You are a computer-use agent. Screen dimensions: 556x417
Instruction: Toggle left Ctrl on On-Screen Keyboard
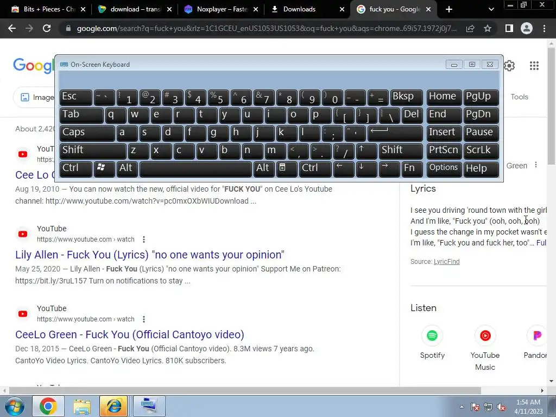[x=76, y=168]
